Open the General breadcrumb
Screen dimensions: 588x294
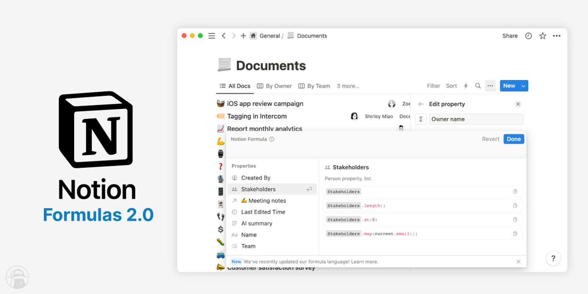270,36
